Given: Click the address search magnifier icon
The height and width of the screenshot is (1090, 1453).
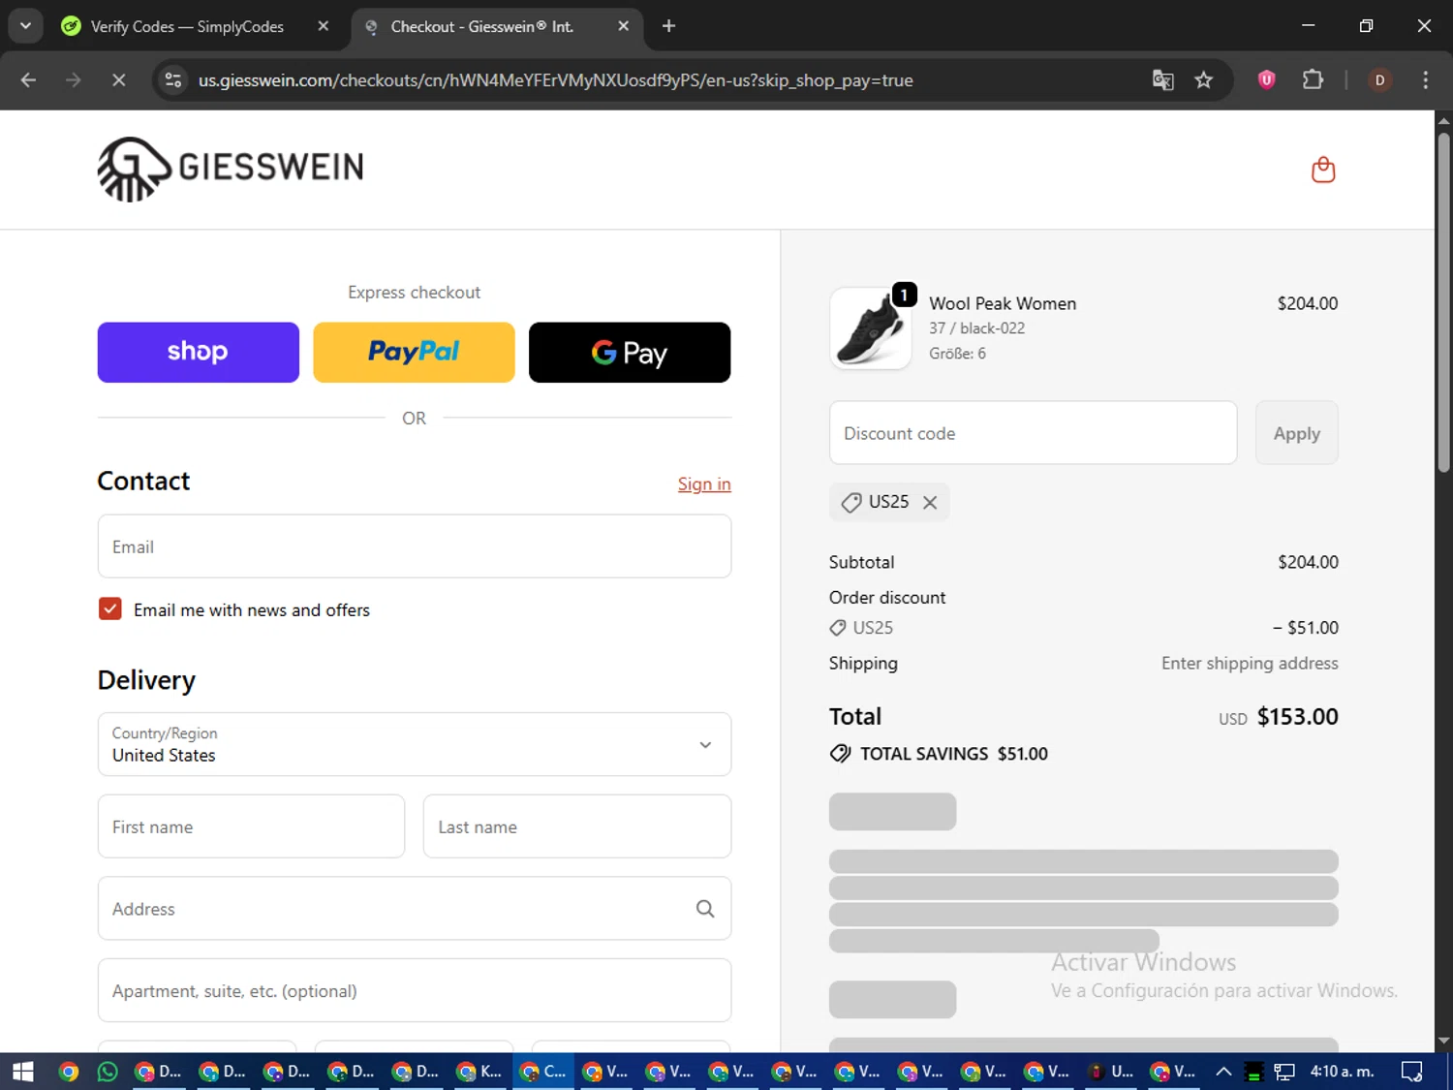Looking at the screenshot, I should [x=705, y=908].
